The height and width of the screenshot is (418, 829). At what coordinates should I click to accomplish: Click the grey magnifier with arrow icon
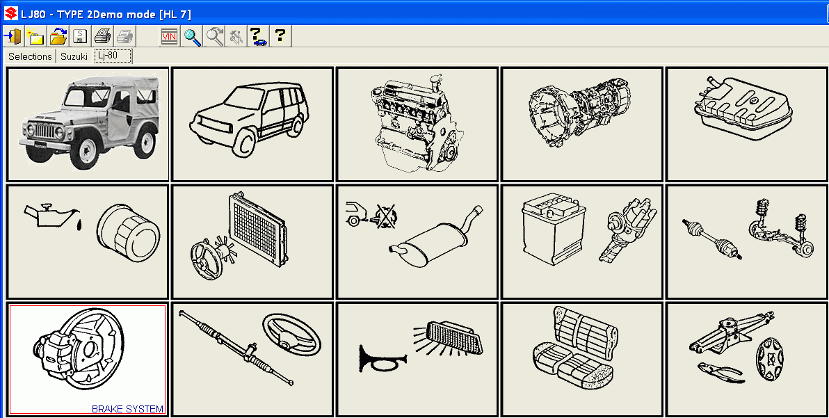pos(214,36)
